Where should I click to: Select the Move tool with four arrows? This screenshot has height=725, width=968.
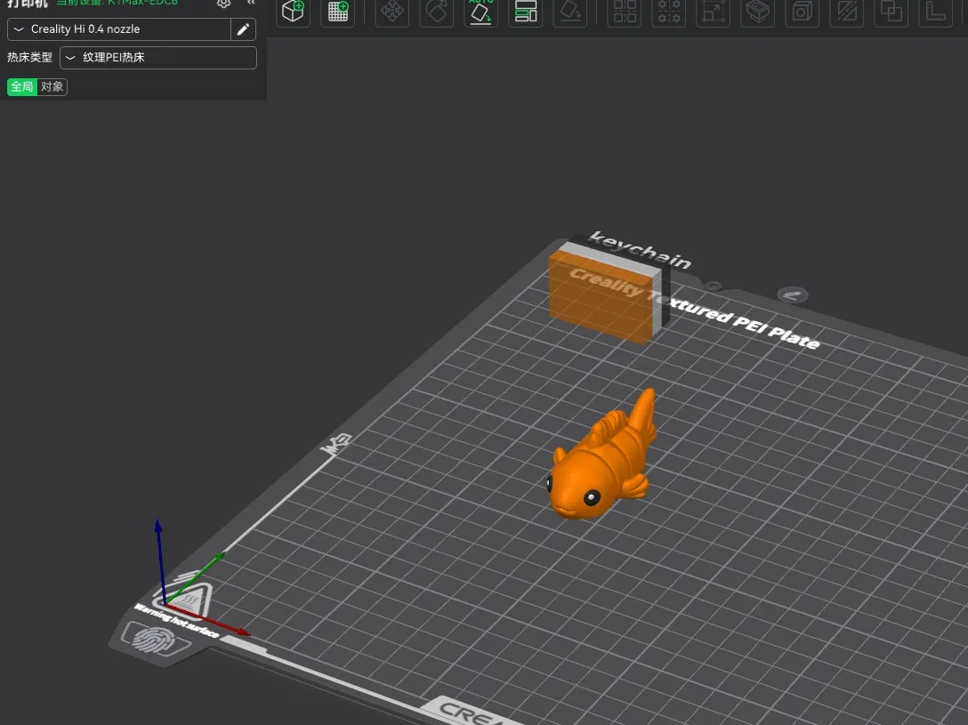click(392, 11)
